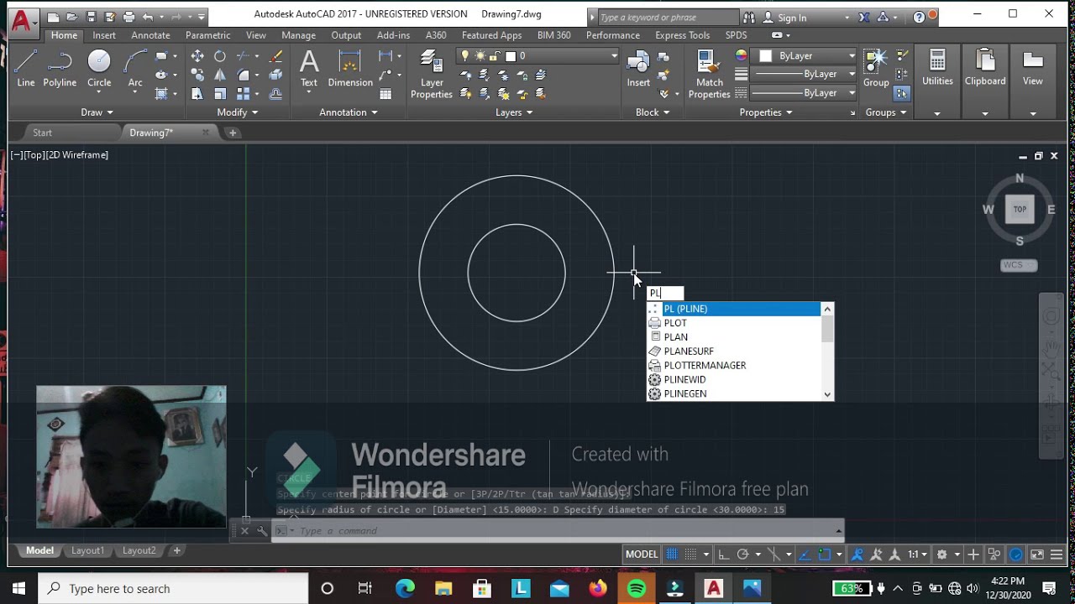This screenshot has height=604, width=1075.
Task: Toggle Polar tracking in status bar
Action: click(x=742, y=555)
